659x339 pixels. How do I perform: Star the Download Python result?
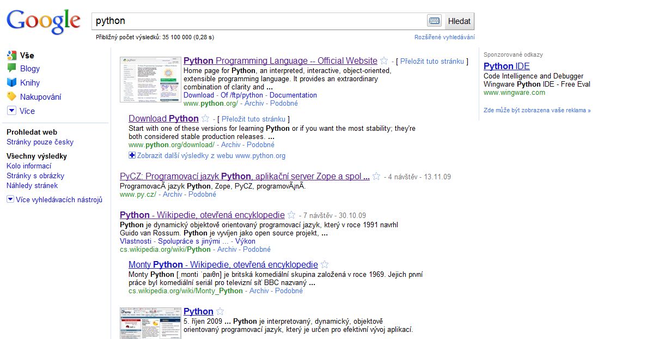[x=205, y=119]
